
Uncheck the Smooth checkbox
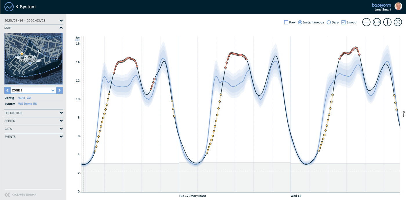pos(343,22)
